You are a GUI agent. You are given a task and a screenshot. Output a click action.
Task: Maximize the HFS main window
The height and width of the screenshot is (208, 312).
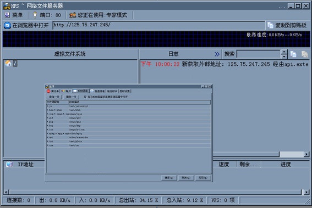pos(298,6)
